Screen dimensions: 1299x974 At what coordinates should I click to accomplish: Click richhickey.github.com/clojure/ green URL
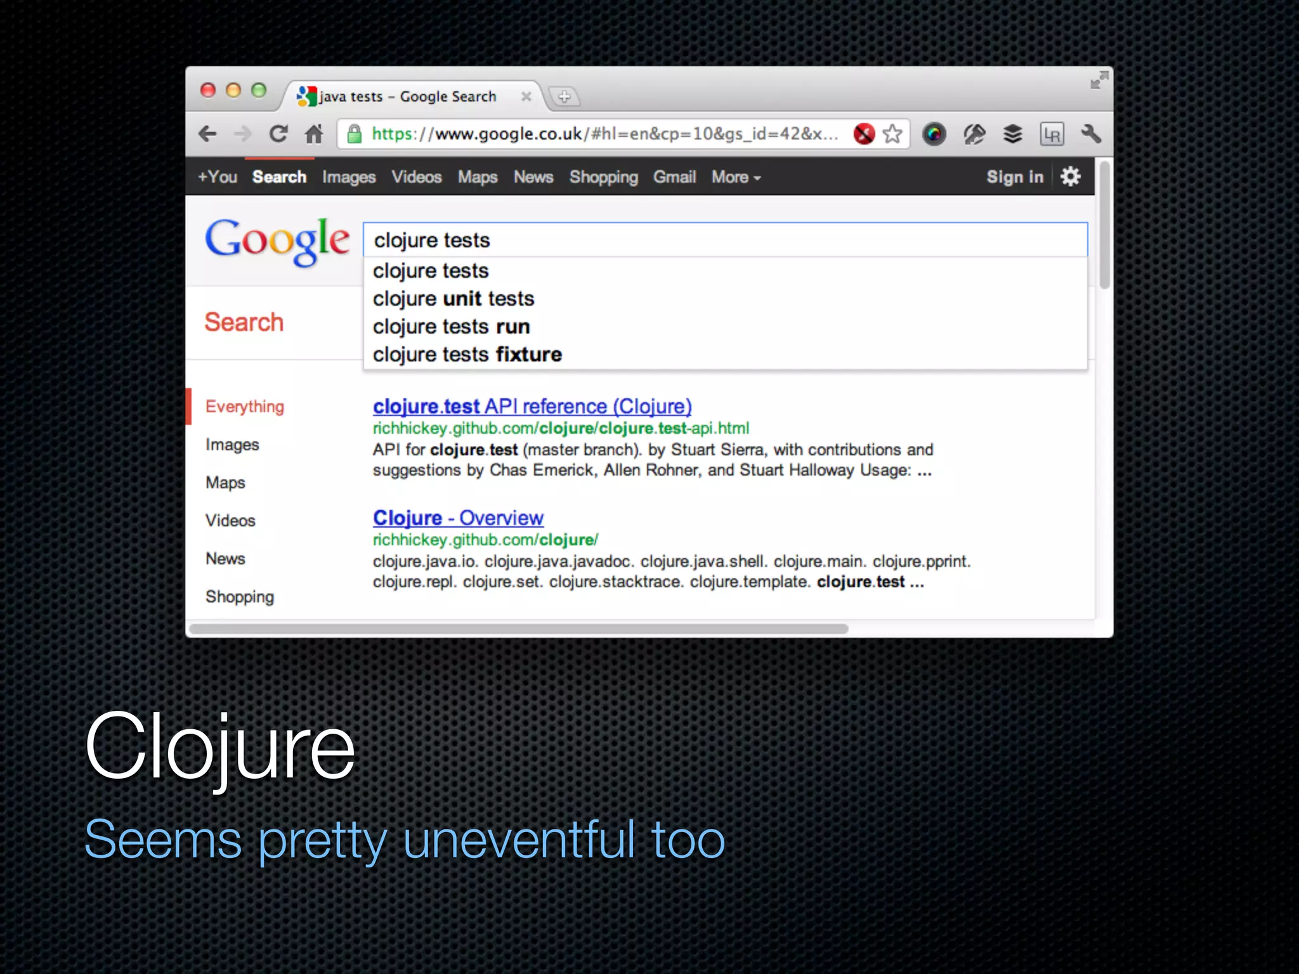coord(485,540)
